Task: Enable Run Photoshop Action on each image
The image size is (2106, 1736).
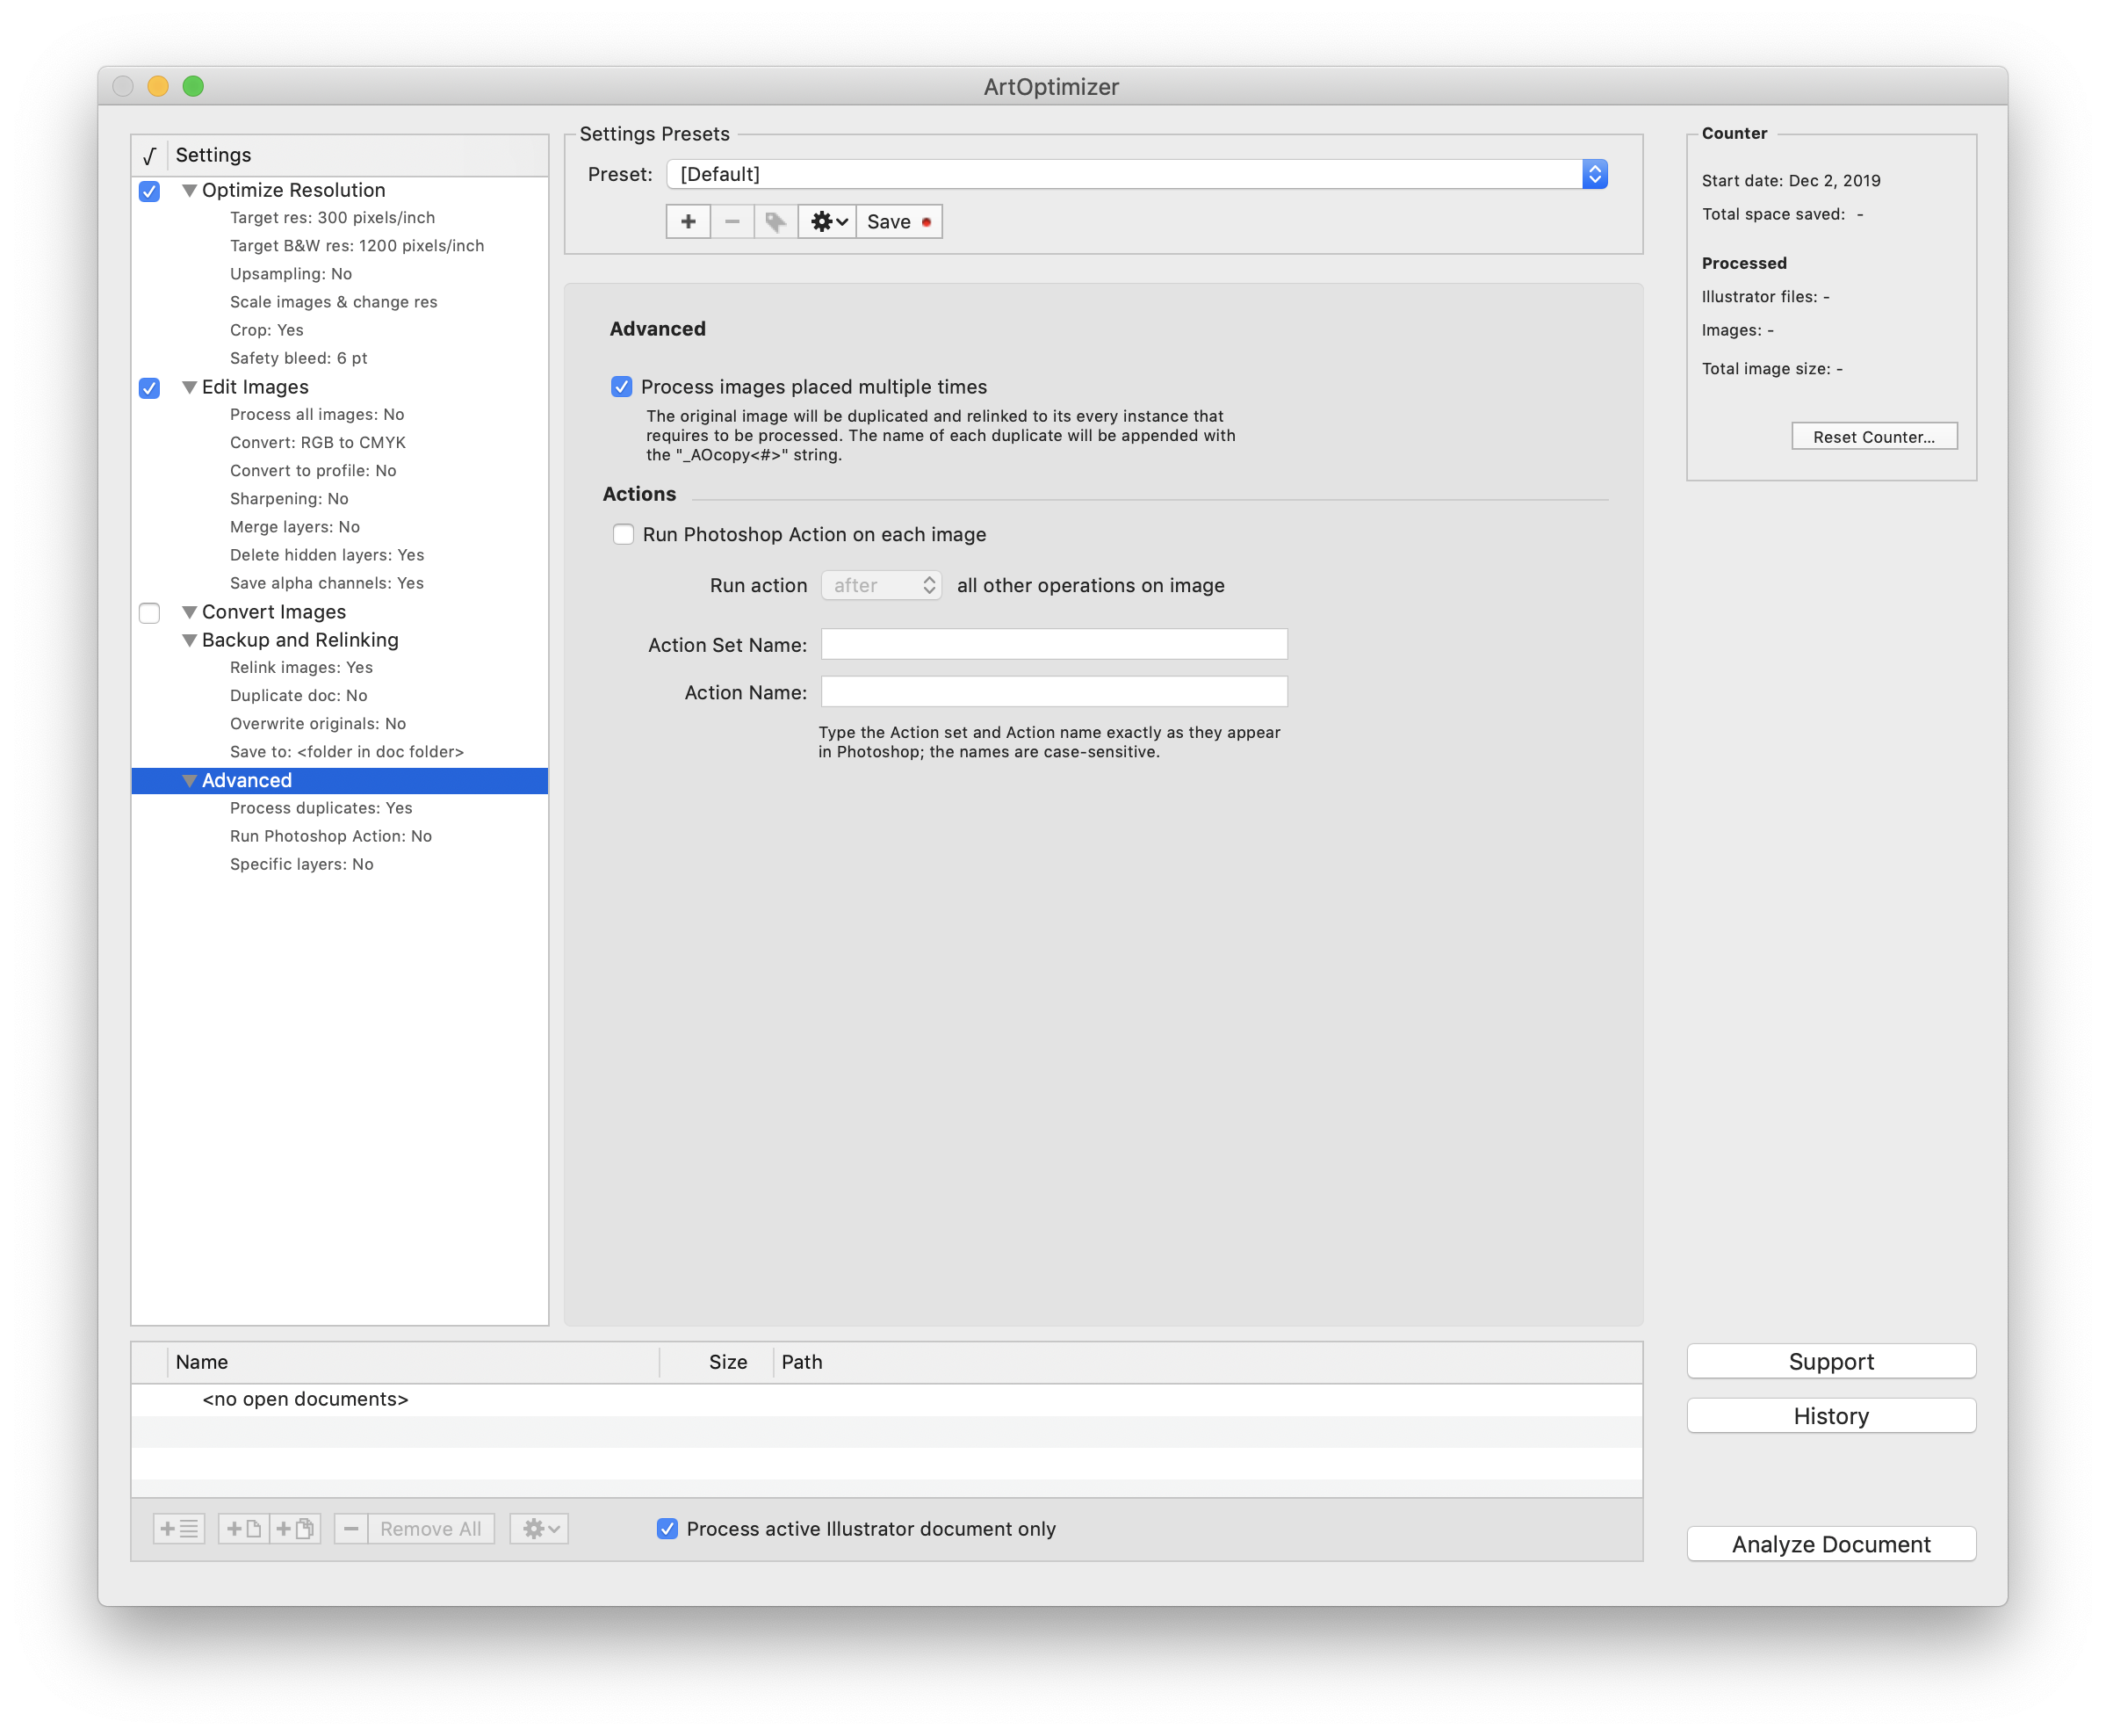Action: [x=623, y=535]
